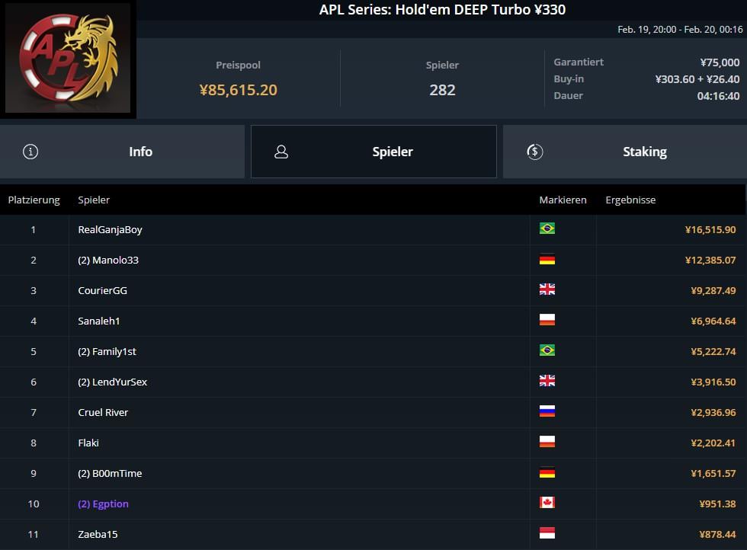The height and width of the screenshot is (550, 747).
Task: Click German flag in Manolo33 row
Action: click(547, 259)
